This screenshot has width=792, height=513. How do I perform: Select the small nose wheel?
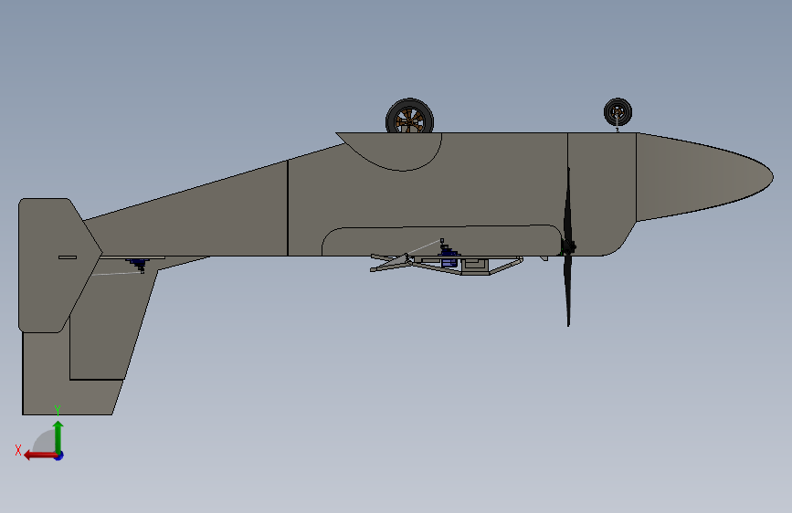(618, 112)
